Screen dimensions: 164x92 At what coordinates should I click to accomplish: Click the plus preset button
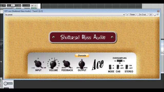(127, 15)
